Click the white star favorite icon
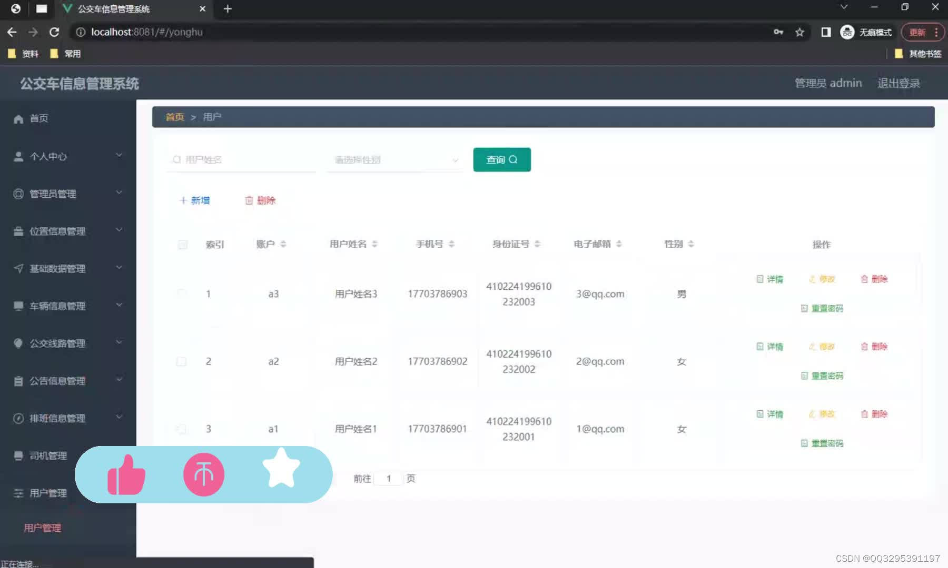Image resolution: width=948 pixels, height=568 pixels. (281, 468)
